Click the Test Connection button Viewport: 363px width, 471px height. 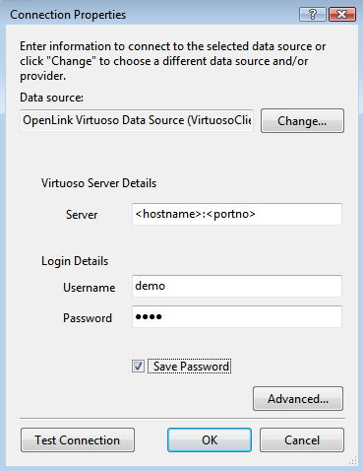[x=78, y=440]
